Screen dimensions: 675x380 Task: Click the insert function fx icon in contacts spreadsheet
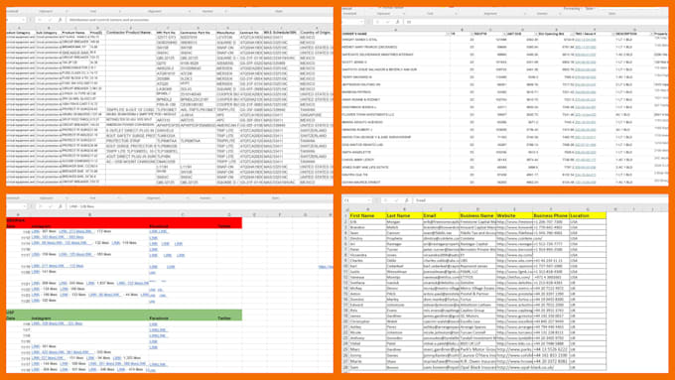pyautogui.click(x=406, y=200)
